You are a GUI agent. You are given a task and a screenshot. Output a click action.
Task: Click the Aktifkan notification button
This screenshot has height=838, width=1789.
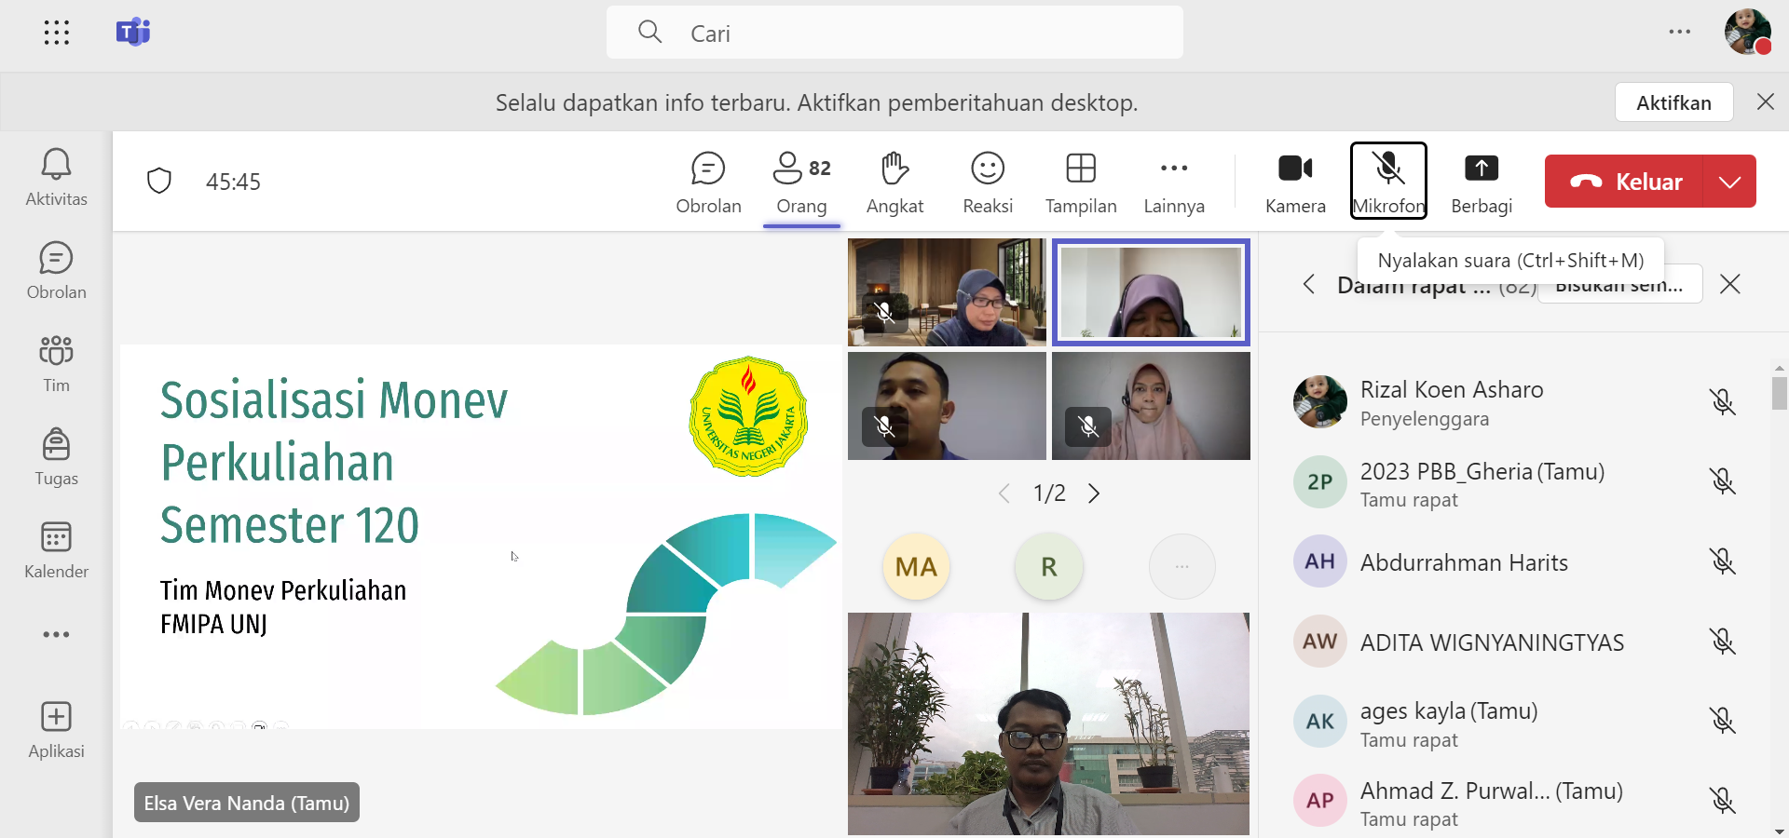[x=1673, y=102]
